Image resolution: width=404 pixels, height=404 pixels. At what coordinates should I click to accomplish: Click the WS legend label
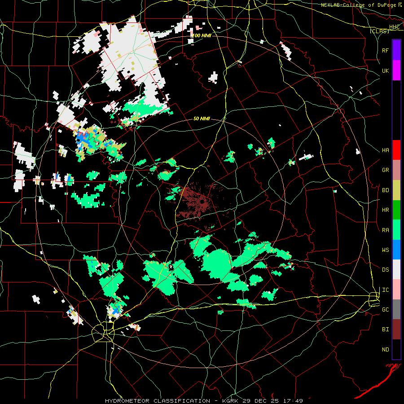[x=385, y=250]
